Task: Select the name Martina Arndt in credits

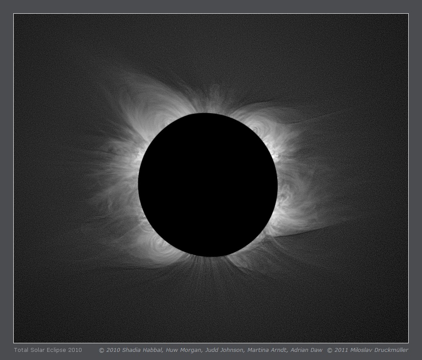Action: click(268, 350)
